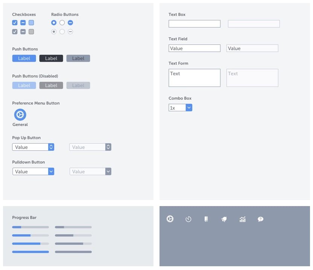Click the blue selected radio button
Image resolution: width=313 pixels, height=270 pixels.
[x=54, y=23]
